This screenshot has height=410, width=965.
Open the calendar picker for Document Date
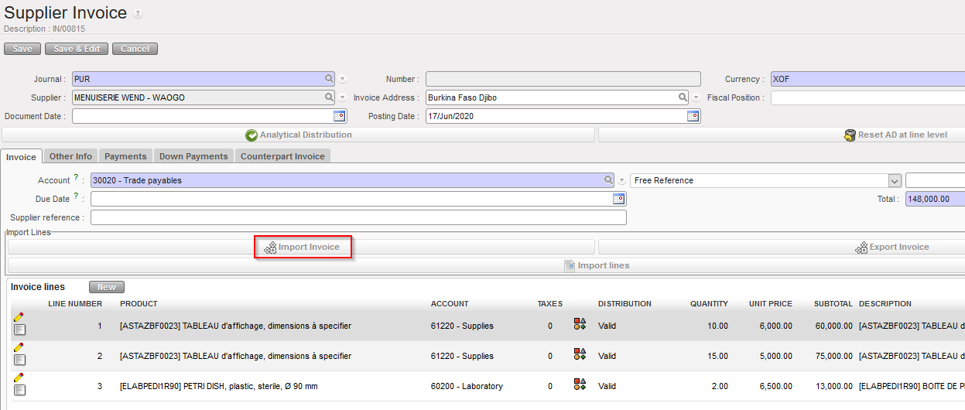[339, 116]
